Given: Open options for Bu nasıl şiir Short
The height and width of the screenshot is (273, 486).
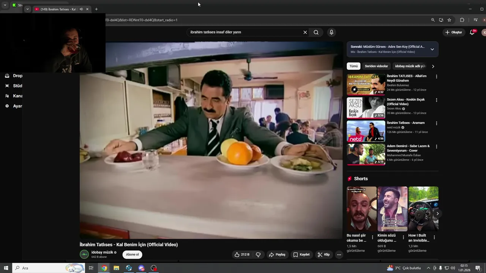Looking at the screenshot, I should point(372,237).
